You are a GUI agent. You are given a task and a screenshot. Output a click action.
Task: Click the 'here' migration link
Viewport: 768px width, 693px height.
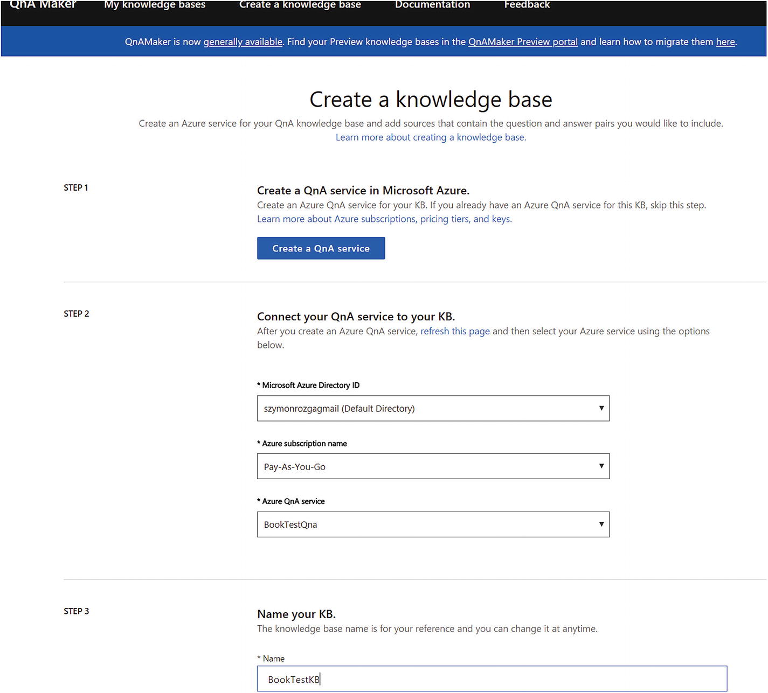coord(725,41)
